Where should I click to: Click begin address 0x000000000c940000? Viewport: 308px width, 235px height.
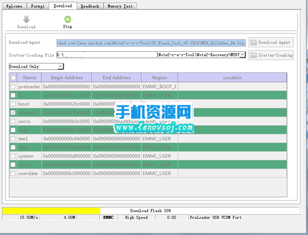[67, 139]
